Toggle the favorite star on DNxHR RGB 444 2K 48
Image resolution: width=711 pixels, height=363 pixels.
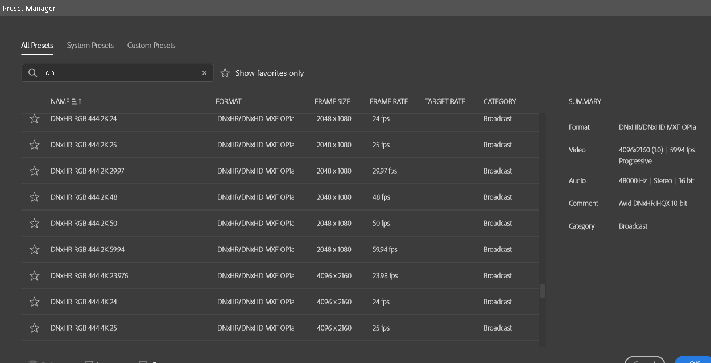coord(34,197)
